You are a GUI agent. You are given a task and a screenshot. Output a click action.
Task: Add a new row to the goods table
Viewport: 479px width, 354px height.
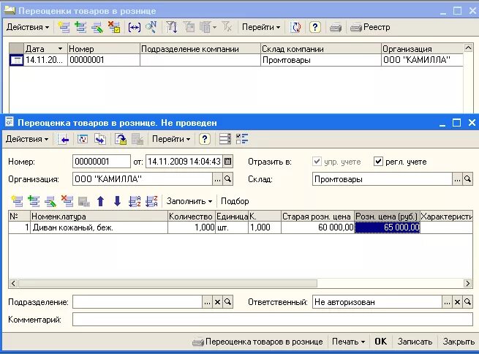pos(17,201)
